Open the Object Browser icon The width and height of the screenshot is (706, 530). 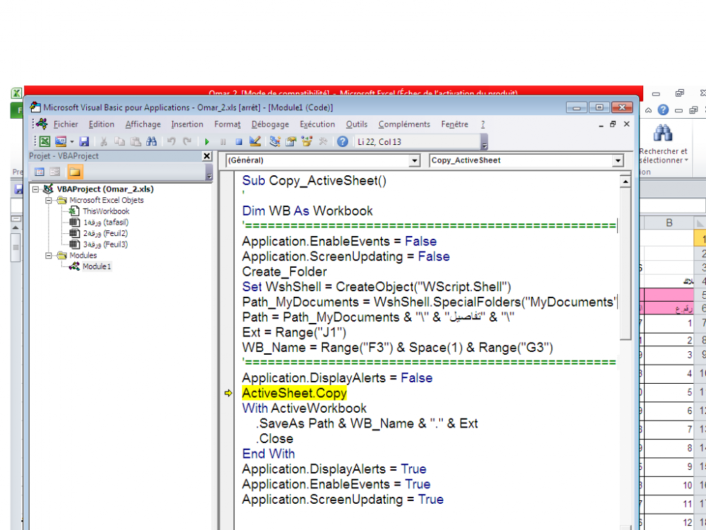[x=307, y=141]
